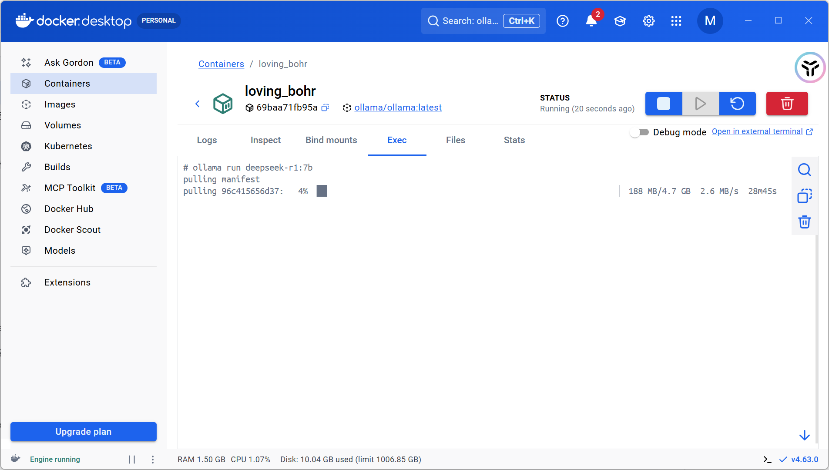Click the Disk usage status entry
Image resolution: width=829 pixels, height=470 pixels.
[x=351, y=460]
